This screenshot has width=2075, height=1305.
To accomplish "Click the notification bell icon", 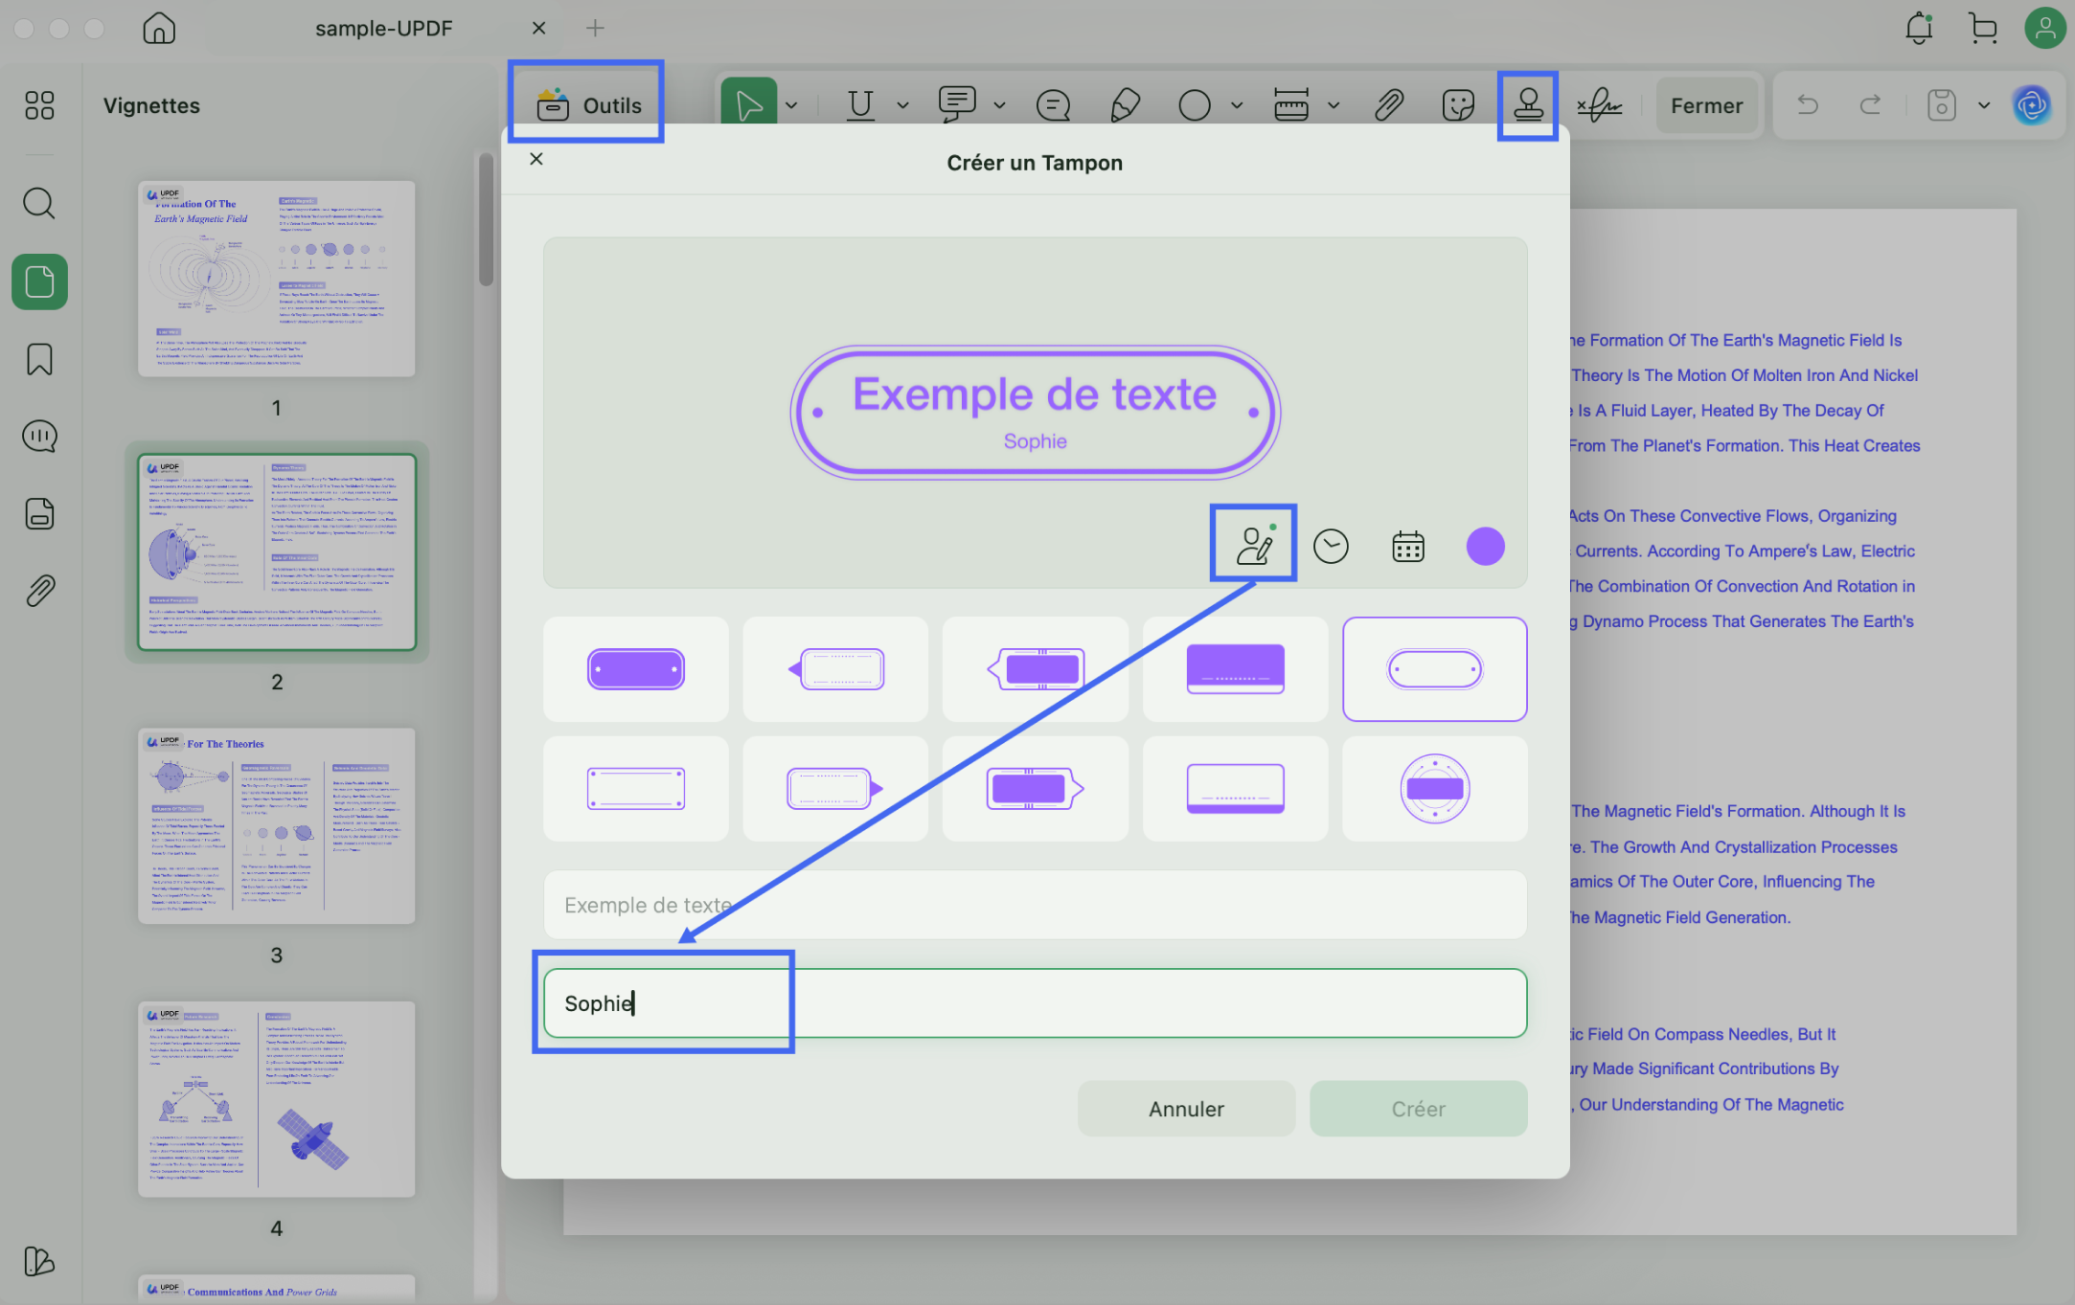I will 1918,28.
